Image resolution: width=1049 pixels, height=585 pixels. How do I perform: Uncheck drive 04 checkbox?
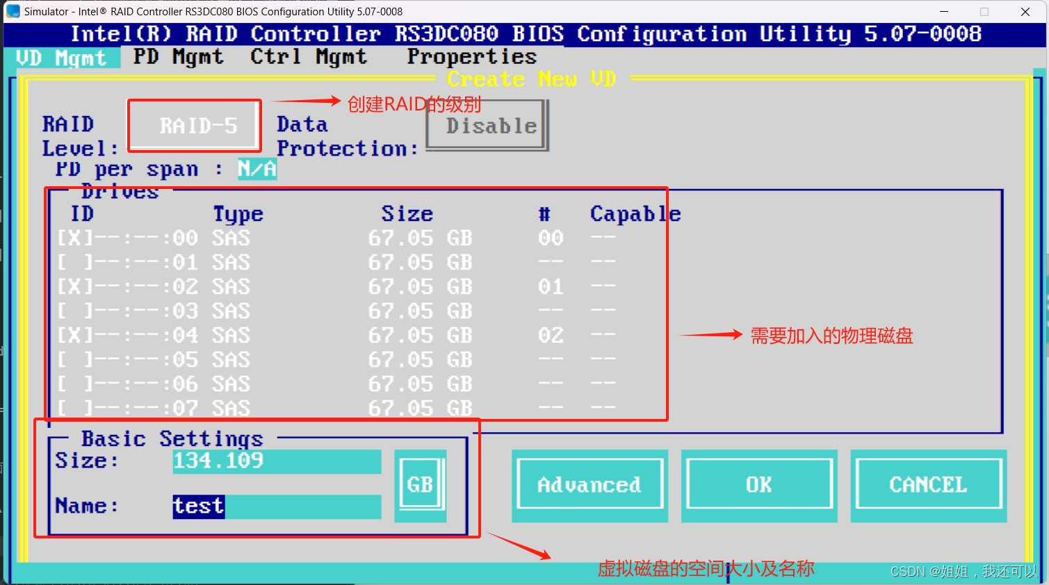(x=74, y=336)
